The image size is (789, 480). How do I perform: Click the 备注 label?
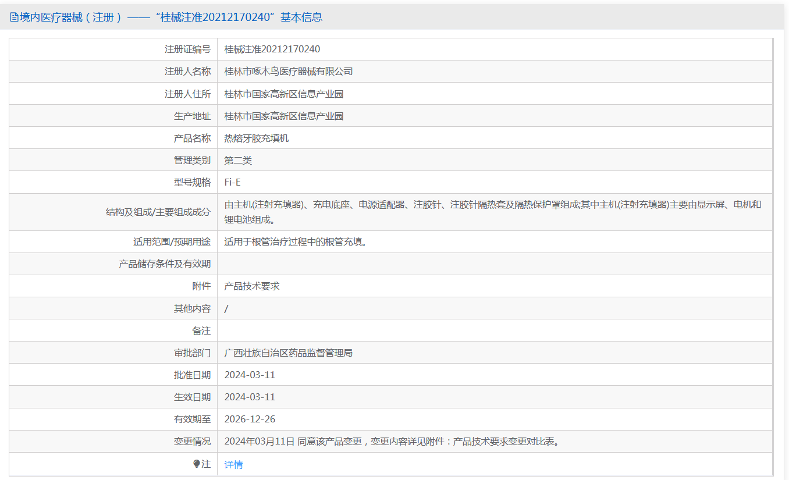tap(201, 330)
